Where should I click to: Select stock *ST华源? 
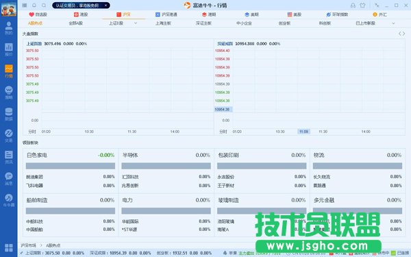click(129, 230)
